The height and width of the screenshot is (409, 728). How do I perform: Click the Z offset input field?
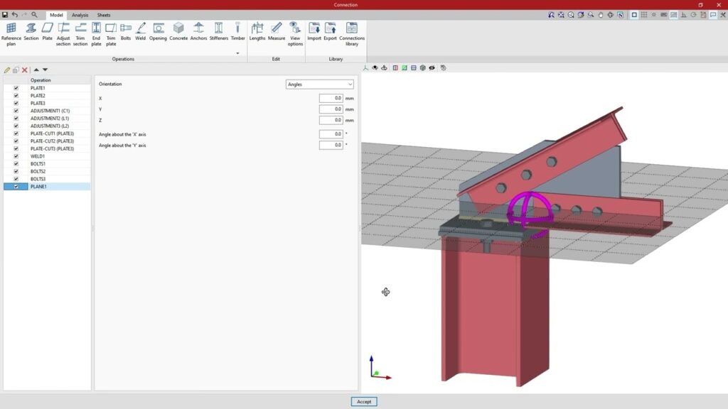pos(331,121)
